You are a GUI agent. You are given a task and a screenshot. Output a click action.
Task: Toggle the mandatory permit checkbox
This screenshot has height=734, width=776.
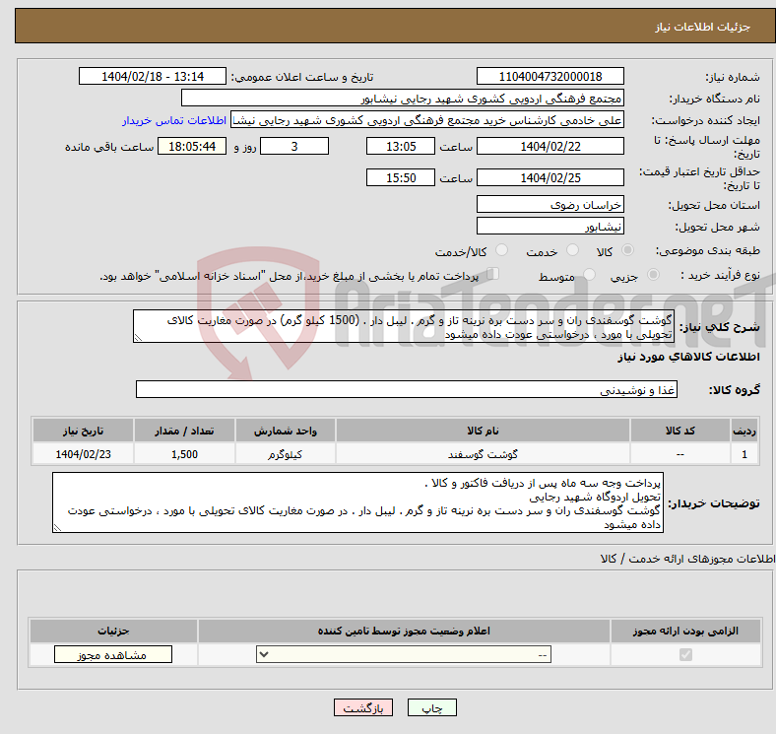[685, 655]
